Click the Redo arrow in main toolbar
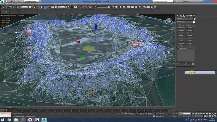This screenshot has width=217, height=122. coord(6,7)
